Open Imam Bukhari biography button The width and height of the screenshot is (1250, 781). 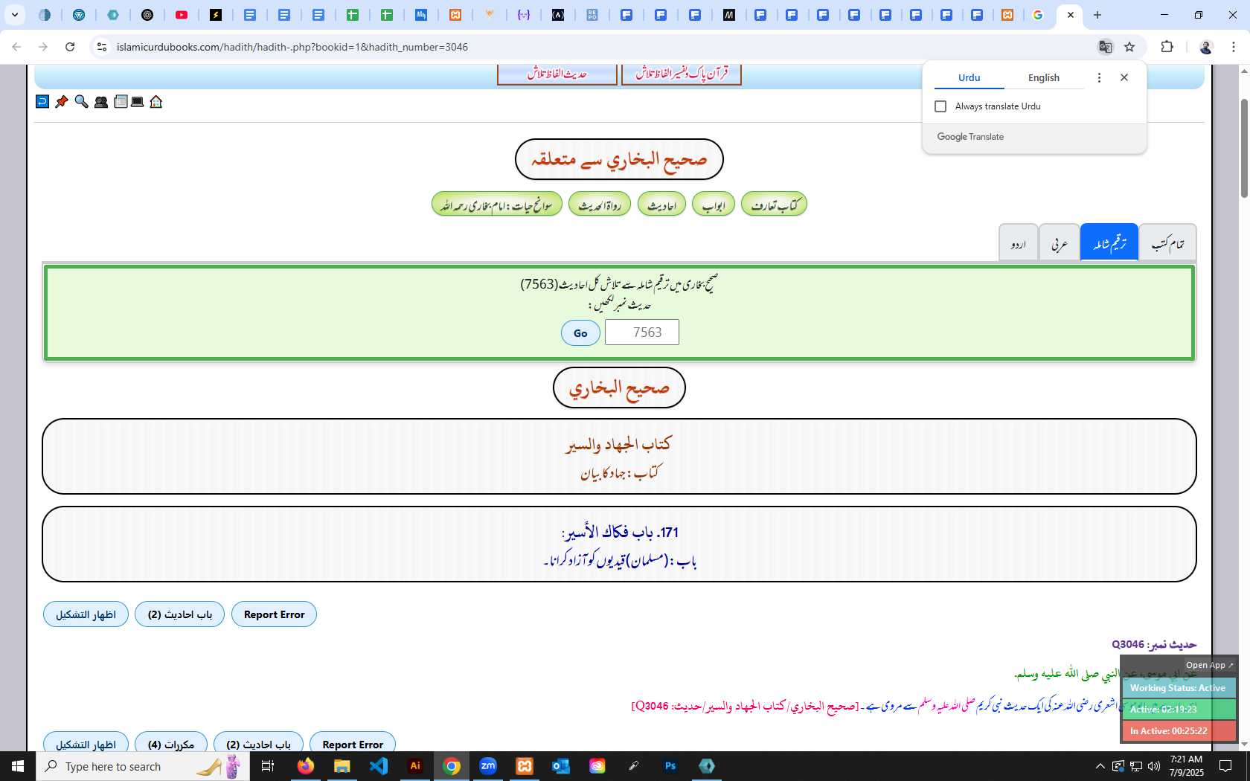coord(496,205)
